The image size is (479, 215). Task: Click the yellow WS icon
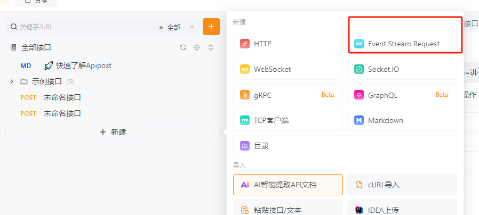tap(245, 69)
